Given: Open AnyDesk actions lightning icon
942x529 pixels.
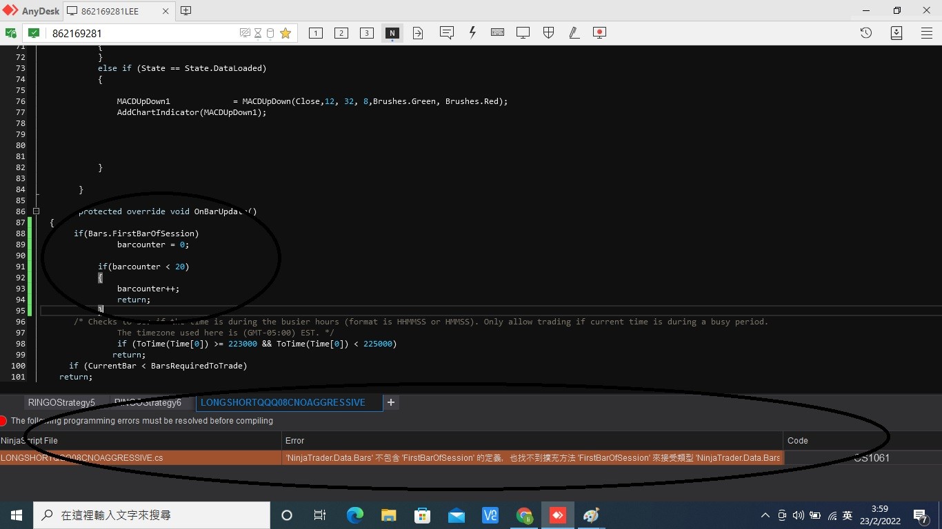Looking at the screenshot, I should pos(472,32).
